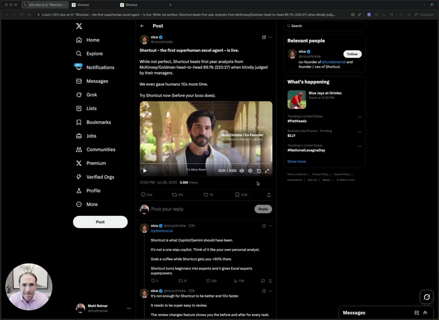Open the Blue Jays at Orioles thumbnail

pos(297,100)
